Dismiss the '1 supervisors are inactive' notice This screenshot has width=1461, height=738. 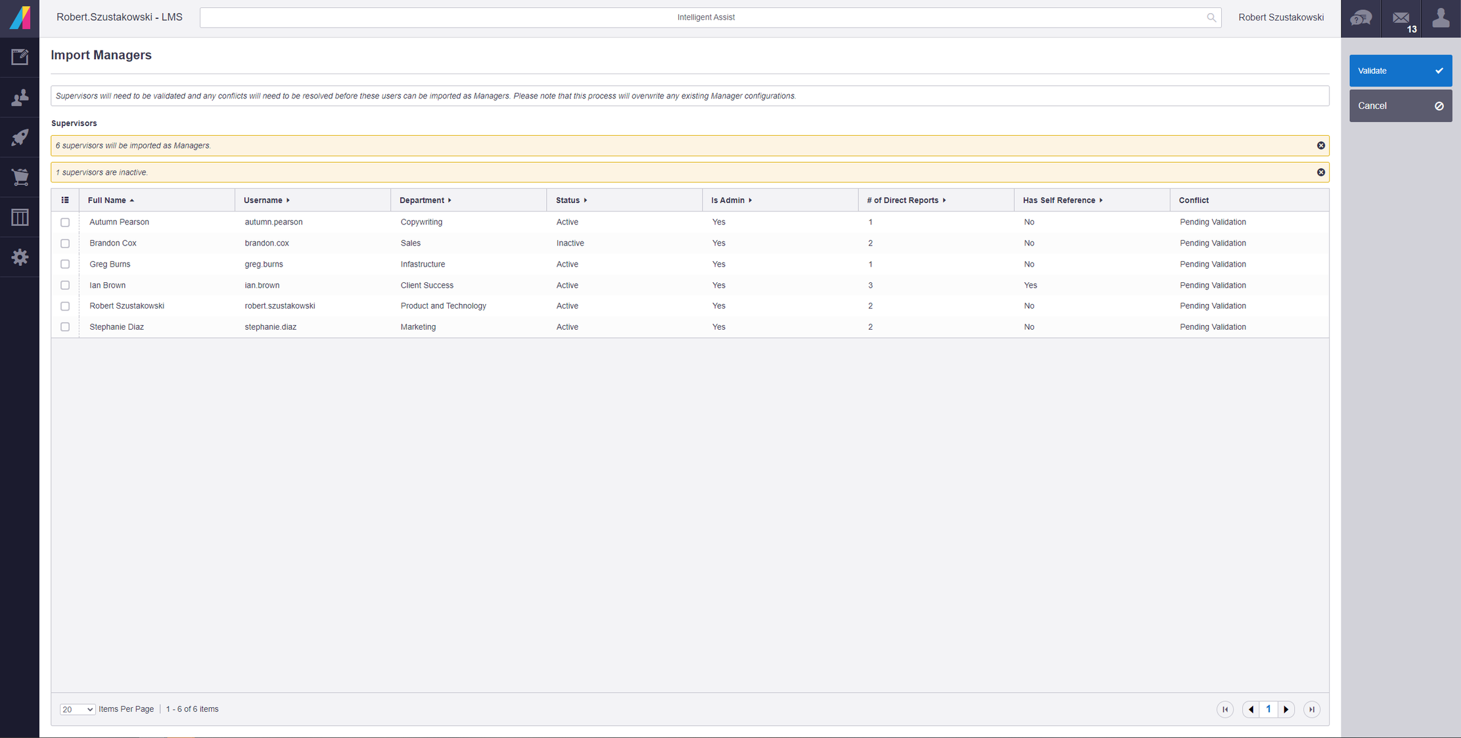point(1320,173)
